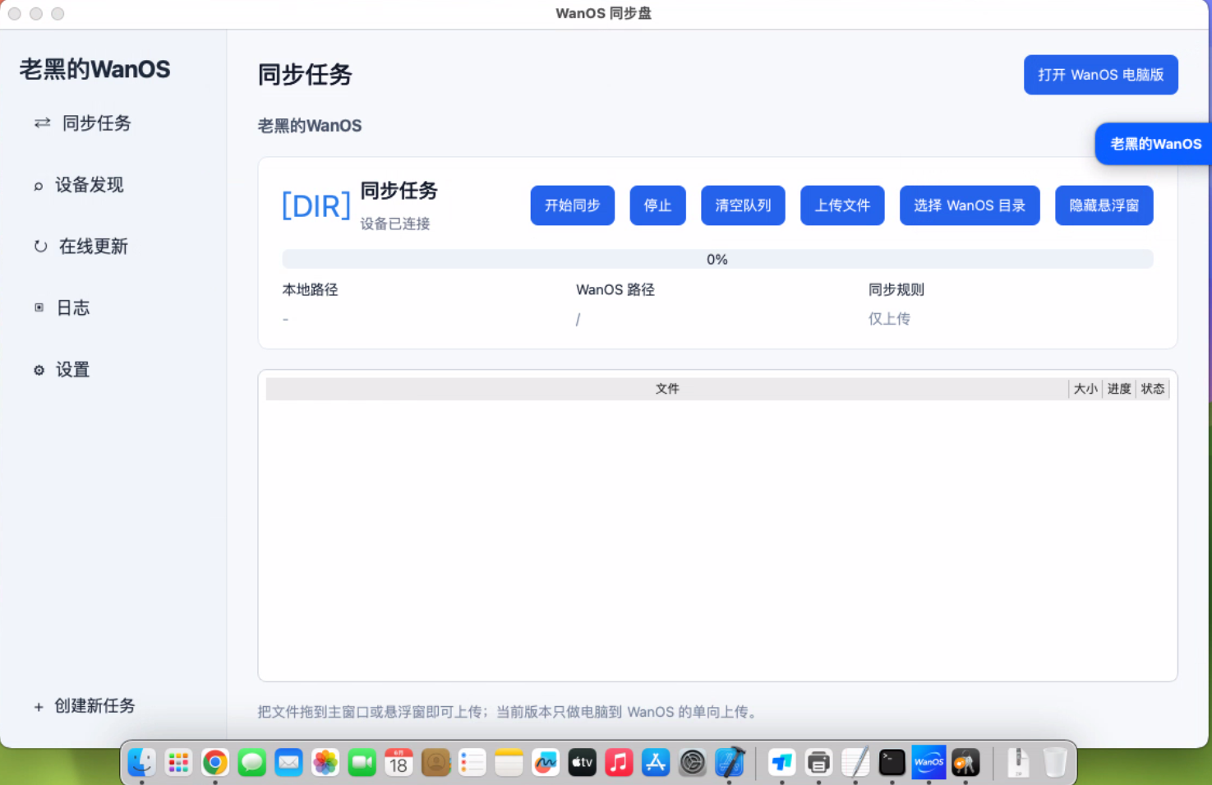The width and height of the screenshot is (1212, 785).
Task: Open Launchpad from the Dock
Action: tap(178, 763)
